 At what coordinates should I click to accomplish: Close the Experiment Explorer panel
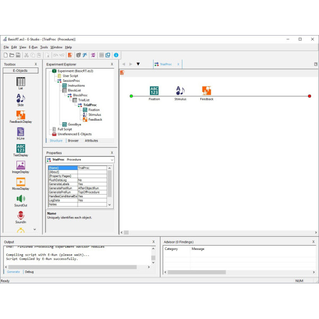click(x=112, y=64)
